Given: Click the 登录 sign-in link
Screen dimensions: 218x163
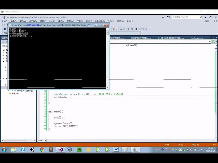Looking at the screenshot, I should tap(207, 21).
